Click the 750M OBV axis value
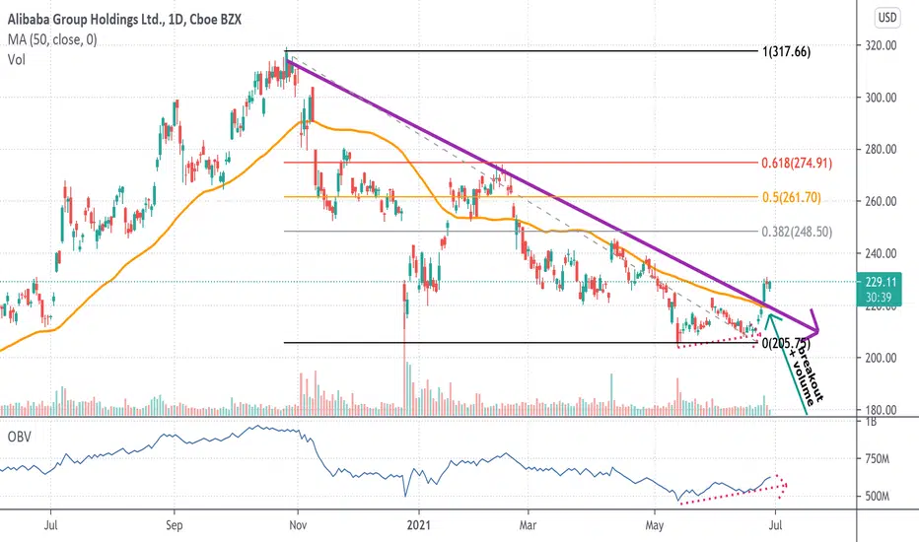The height and width of the screenshot is (542, 919). [877, 459]
